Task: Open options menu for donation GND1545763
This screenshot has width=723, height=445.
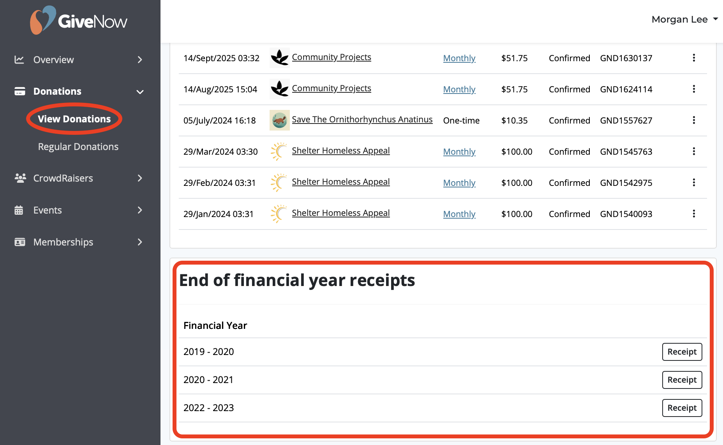Action: click(694, 151)
